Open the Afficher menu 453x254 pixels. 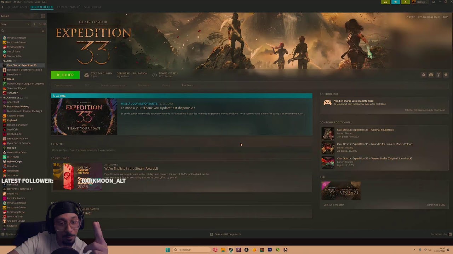click(17, 2)
